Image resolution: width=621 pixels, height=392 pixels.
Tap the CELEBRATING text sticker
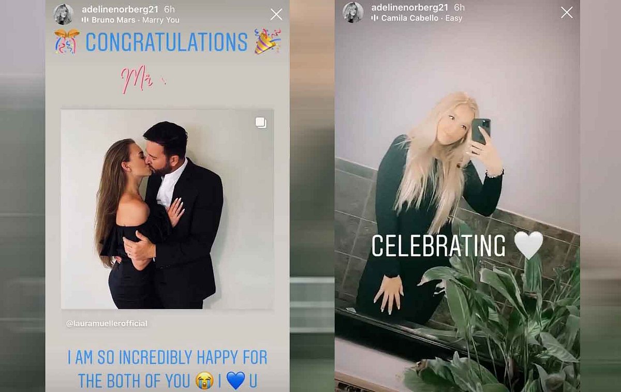click(x=438, y=246)
